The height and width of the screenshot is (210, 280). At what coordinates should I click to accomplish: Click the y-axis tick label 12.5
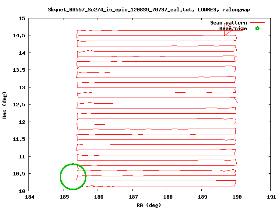[x=19, y=105]
